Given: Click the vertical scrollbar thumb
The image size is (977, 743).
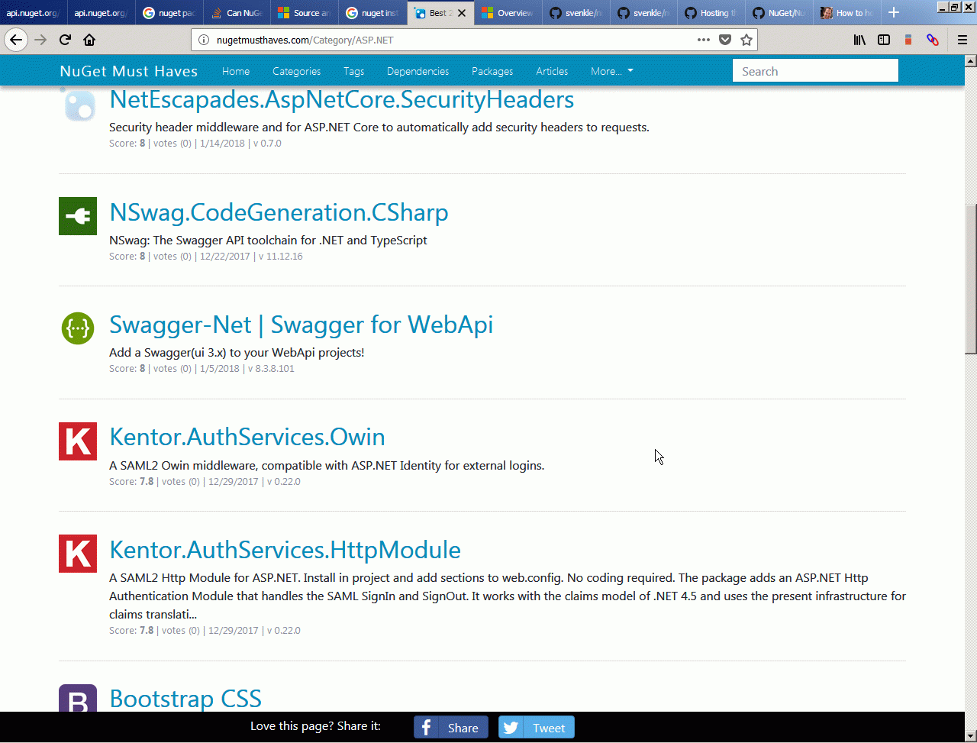Looking at the screenshot, I should [x=971, y=279].
